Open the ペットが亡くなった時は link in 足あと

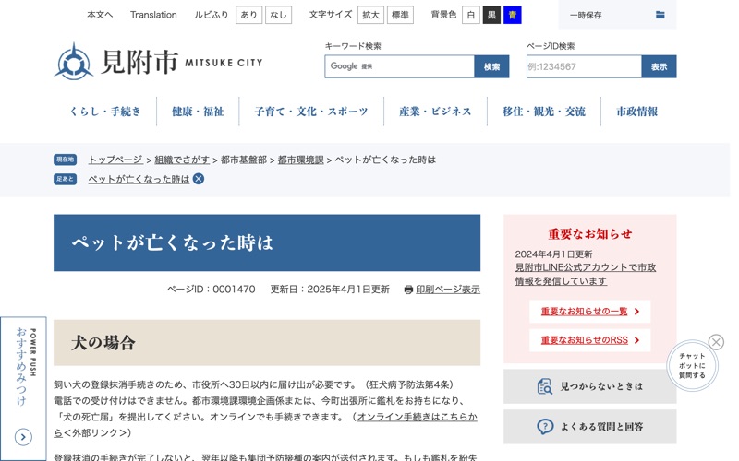[139, 179]
